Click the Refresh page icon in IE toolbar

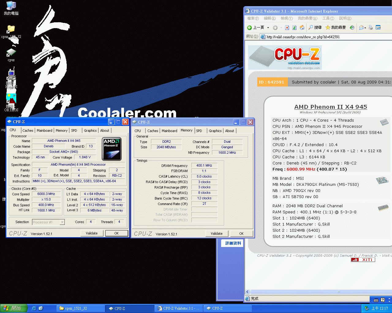pos(294,28)
